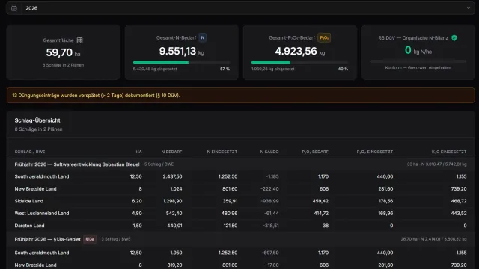Click P₂O₅ Eingesetzt value 178,56
479x269 pixels.
385,201
